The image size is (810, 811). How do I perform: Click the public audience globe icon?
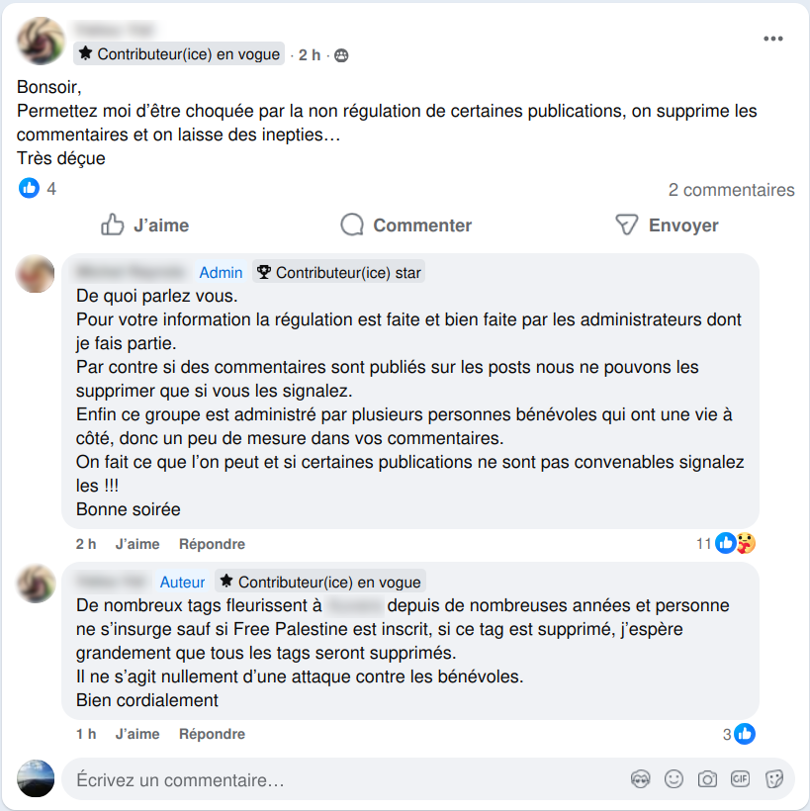coord(341,55)
